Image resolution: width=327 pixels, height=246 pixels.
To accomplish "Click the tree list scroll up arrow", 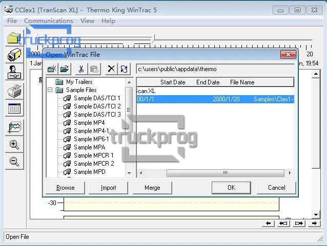I will point(129,82).
